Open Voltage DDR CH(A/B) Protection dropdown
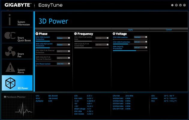This screenshot has height=120, width=189. 140,47
